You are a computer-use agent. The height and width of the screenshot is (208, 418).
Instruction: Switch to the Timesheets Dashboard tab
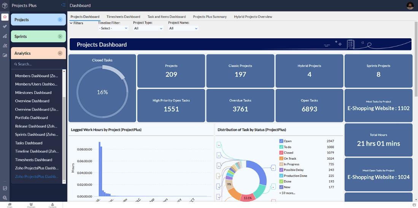[x=124, y=16]
